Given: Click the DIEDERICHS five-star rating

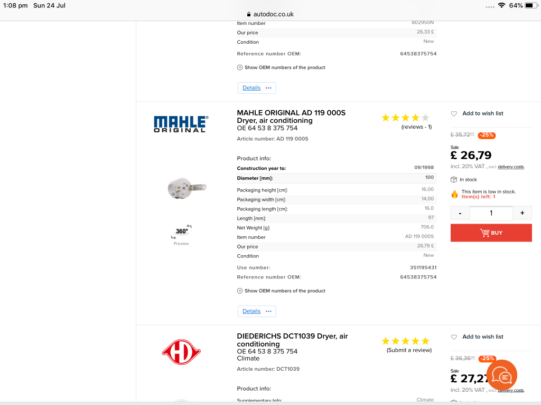Looking at the screenshot, I should tap(405, 341).
